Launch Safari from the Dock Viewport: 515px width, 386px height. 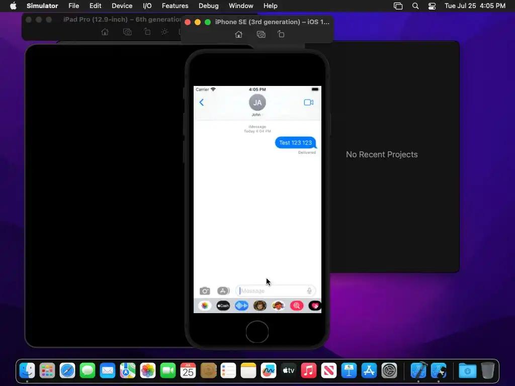(x=67, y=371)
